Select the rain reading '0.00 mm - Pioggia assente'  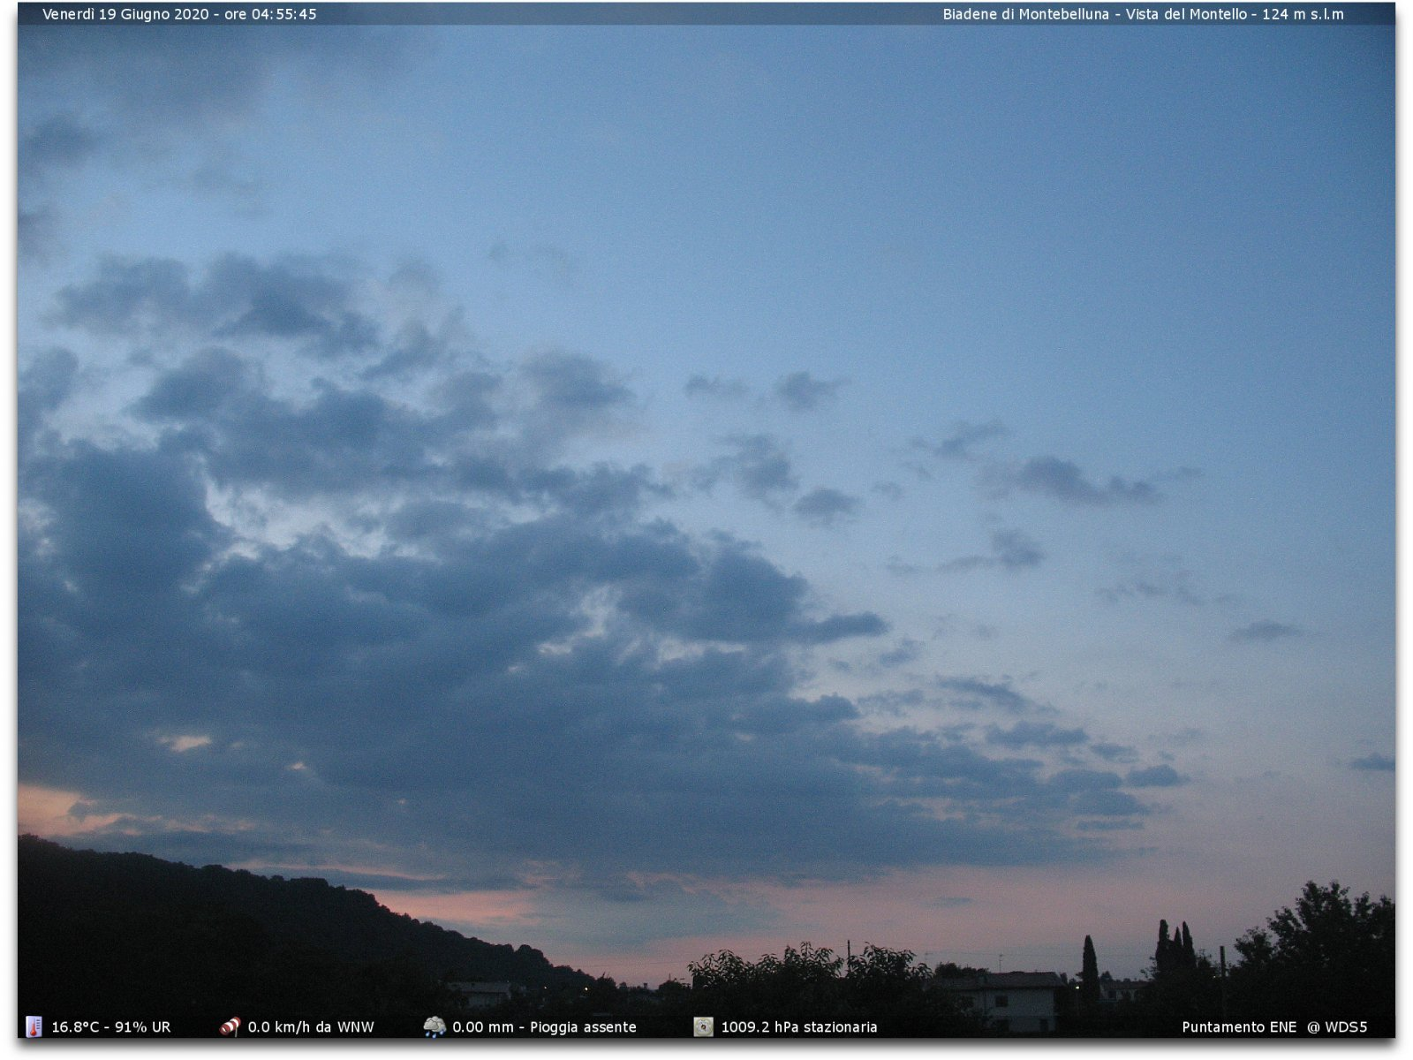[544, 1027]
